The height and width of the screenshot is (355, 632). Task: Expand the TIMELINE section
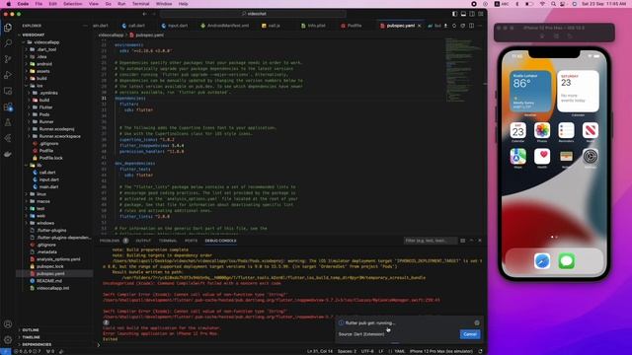tap(31, 337)
